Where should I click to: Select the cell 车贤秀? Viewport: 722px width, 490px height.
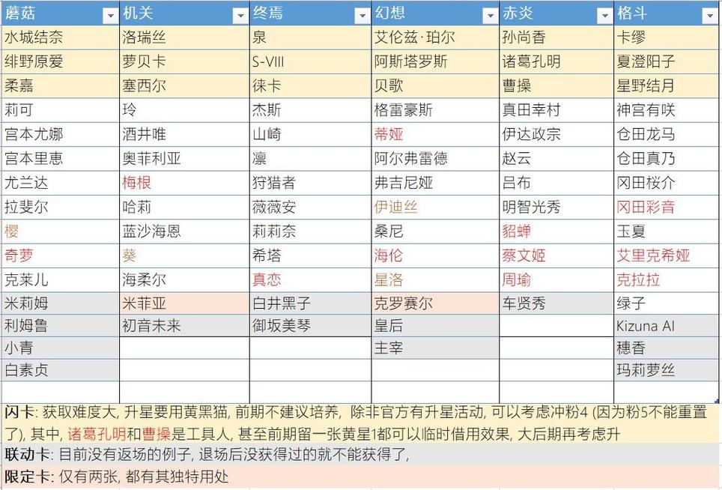coord(556,303)
